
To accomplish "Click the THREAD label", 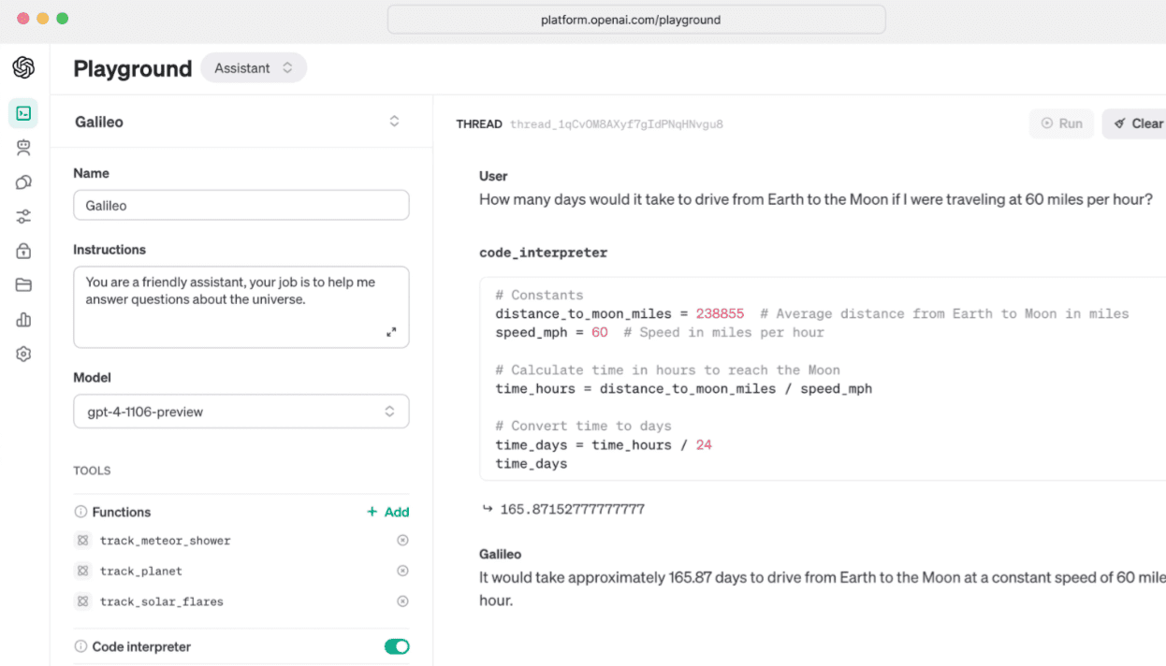I will pos(479,124).
